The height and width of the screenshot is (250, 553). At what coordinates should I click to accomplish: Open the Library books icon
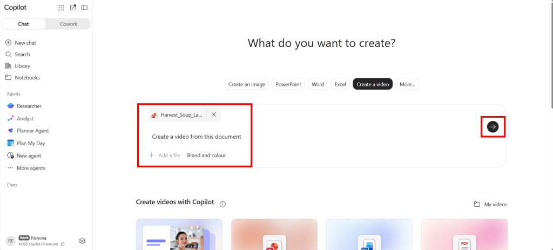coord(9,66)
